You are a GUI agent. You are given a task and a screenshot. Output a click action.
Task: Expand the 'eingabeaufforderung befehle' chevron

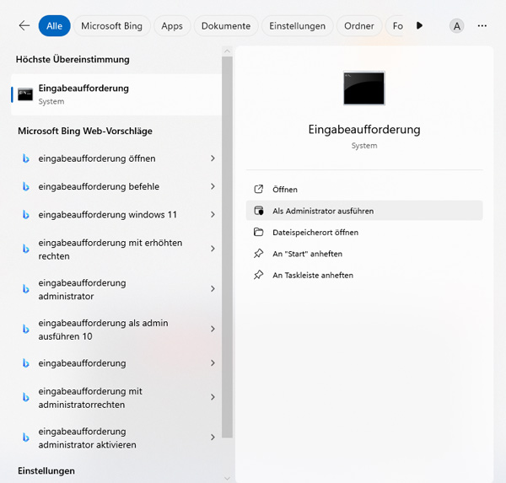point(213,186)
